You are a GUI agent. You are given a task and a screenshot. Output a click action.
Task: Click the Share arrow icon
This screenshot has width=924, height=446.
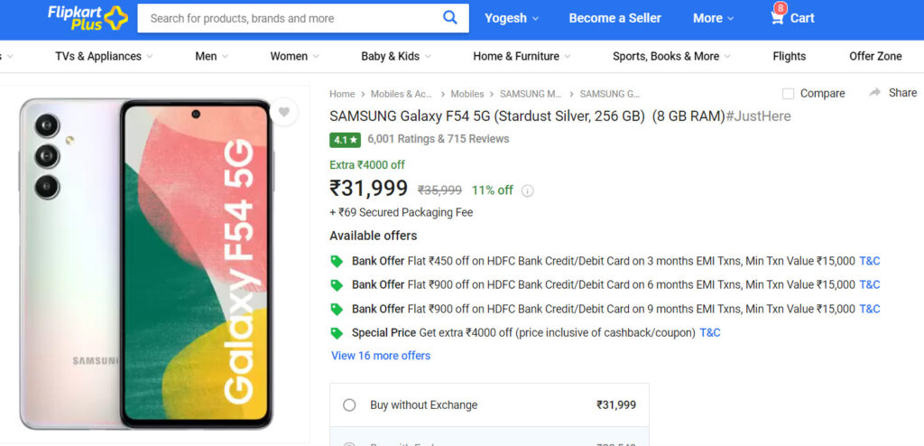874,93
